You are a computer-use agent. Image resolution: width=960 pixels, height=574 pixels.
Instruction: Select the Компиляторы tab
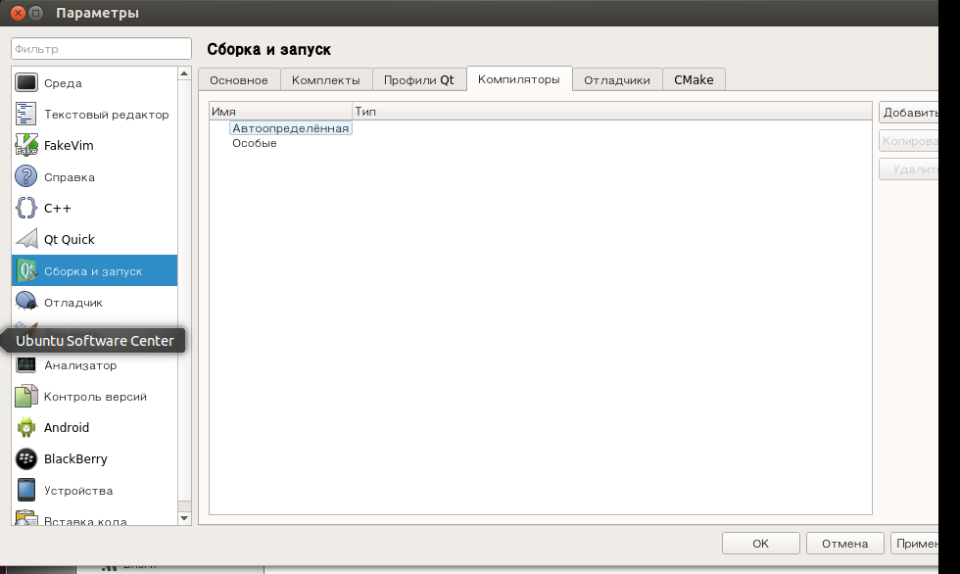pyautogui.click(x=519, y=79)
